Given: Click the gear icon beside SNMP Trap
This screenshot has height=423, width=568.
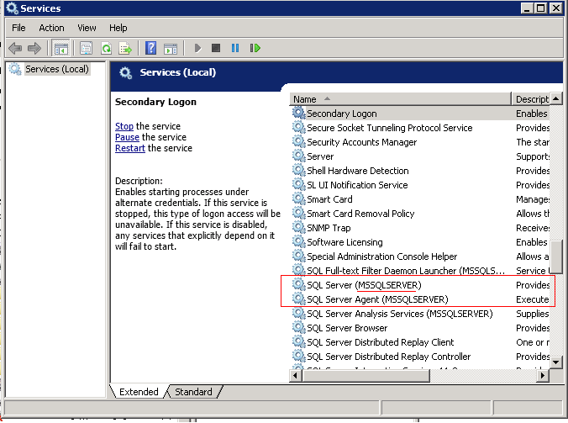Looking at the screenshot, I should (298, 228).
